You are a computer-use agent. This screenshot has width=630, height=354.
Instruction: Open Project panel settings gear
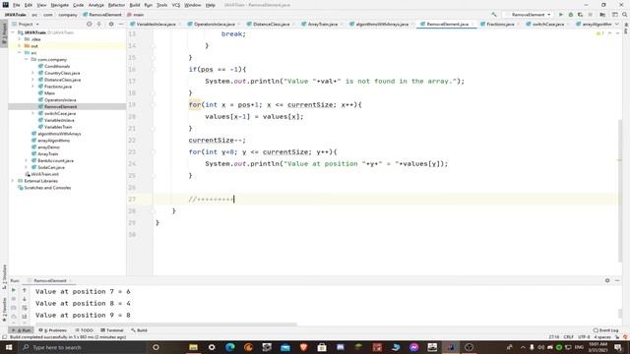click(111, 24)
